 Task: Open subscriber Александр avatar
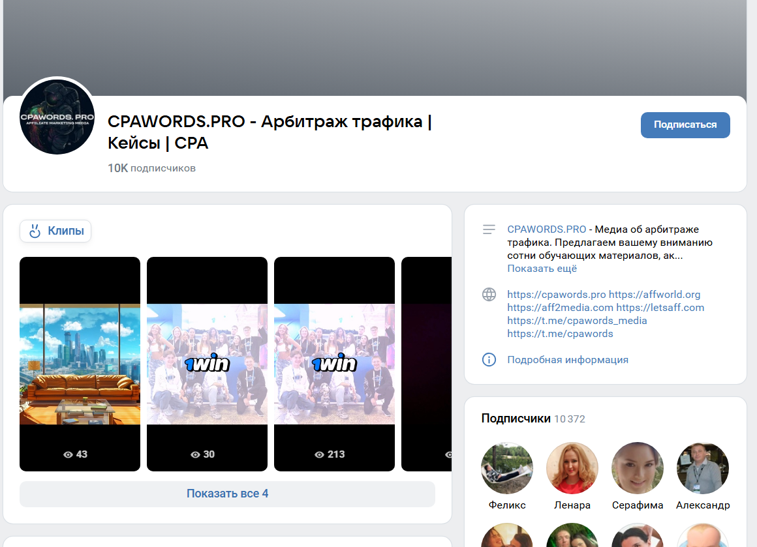702,468
